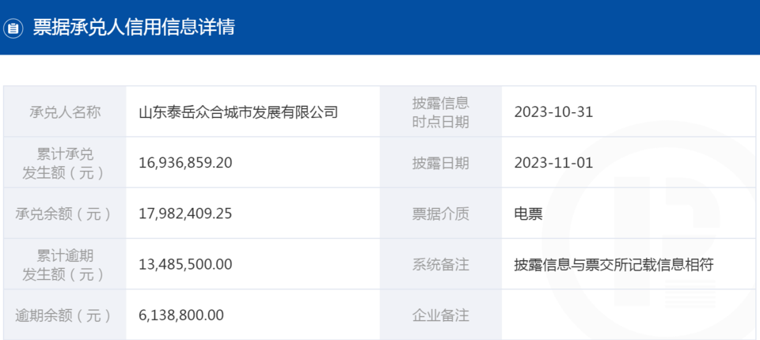760x340 pixels.
Task: Click the 累计逾期发生额 label cell
Action: click(65, 264)
